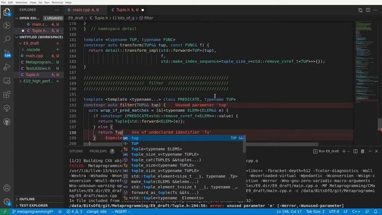This screenshot has width=382, height=215.
Task: Open the run view icon below Explorer
Action: click(7, 25)
